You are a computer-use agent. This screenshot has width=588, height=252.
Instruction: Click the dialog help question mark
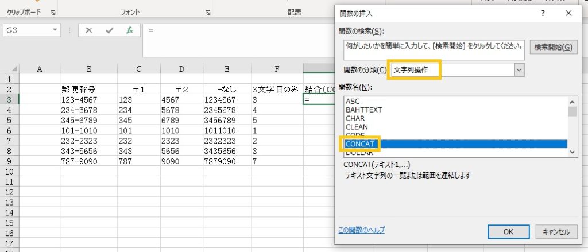coord(543,13)
